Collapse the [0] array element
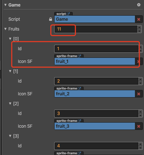 click(x=10, y=39)
